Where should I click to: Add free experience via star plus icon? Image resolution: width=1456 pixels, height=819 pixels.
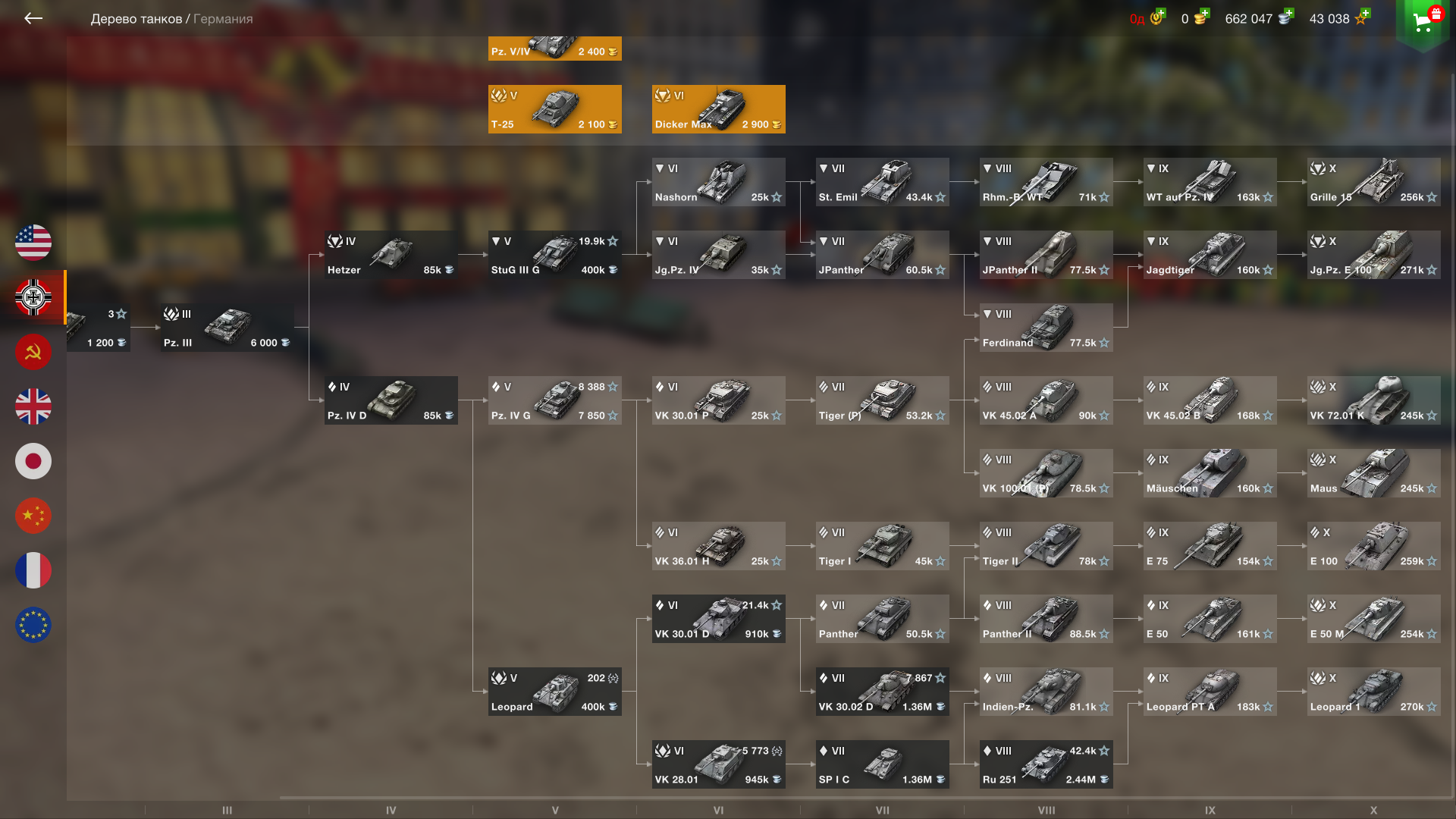point(1363,17)
